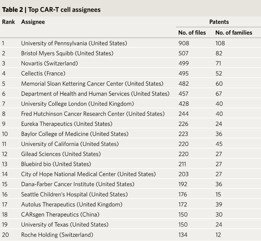
Task: Click the Novartis (Switzerland) entry
Action: [49, 63]
